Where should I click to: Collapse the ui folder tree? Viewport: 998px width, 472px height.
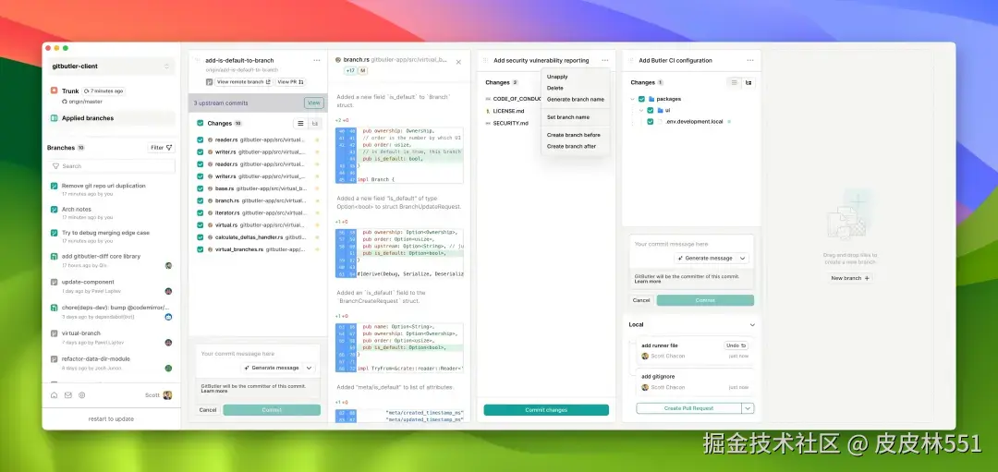tap(641, 110)
